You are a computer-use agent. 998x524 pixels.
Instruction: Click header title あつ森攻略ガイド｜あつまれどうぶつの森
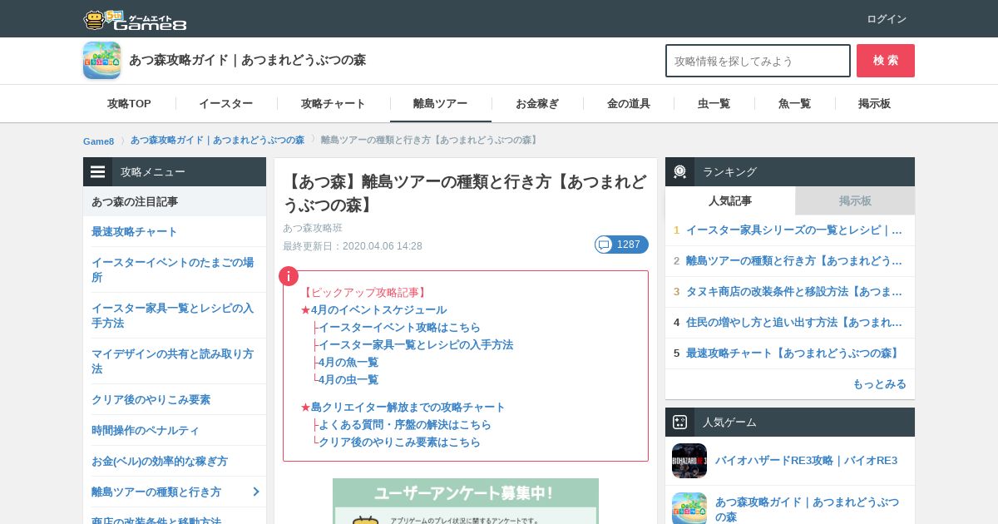tap(247, 60)
